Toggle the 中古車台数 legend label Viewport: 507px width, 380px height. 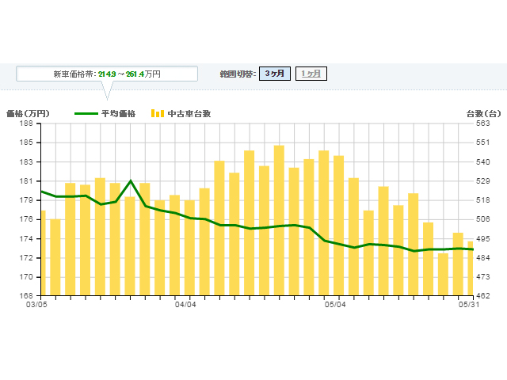(189, 114)
